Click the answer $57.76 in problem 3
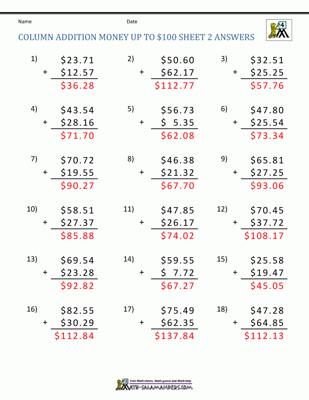The height and width of the screenshot is (400, 309). click(267, 86)
